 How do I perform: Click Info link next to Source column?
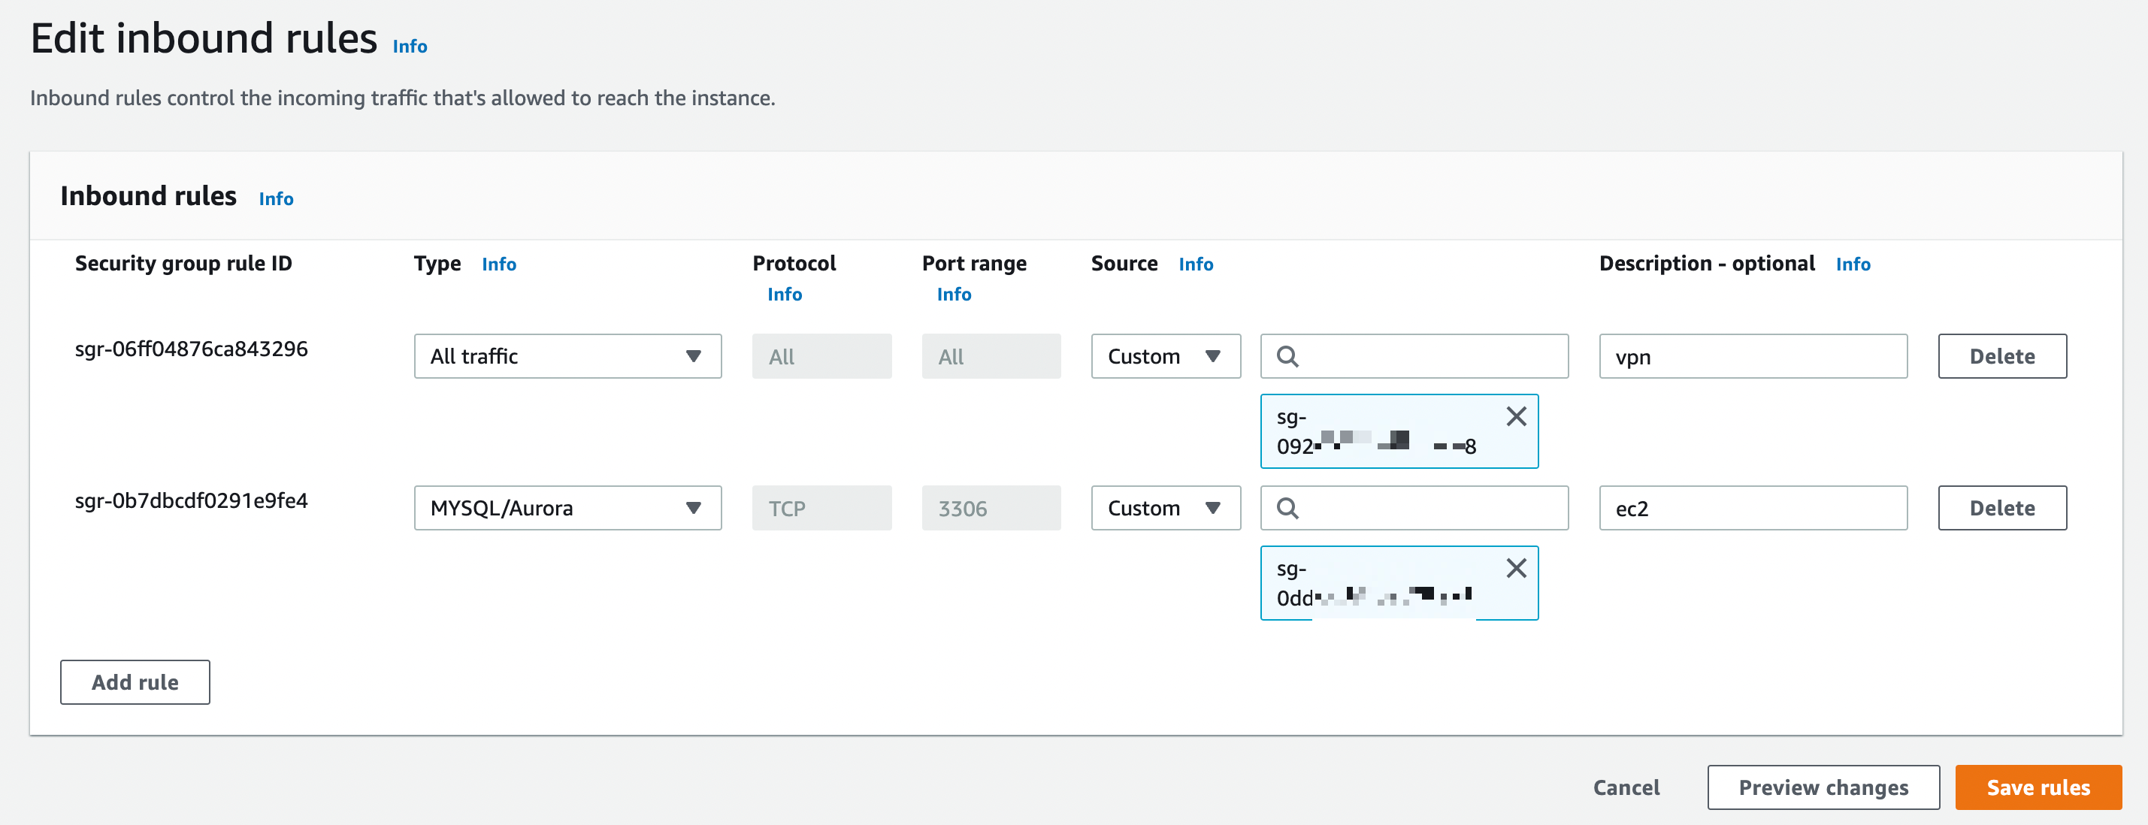tap(1195, 264)
